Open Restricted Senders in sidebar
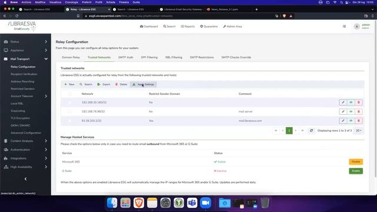 pyautogui.click(x=22, y=89)
